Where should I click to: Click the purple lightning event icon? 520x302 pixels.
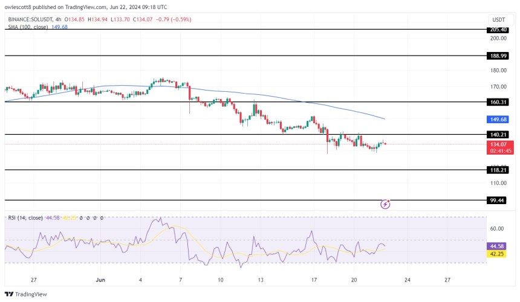386,205
